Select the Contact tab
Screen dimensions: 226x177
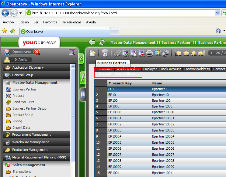pos(219,69)
